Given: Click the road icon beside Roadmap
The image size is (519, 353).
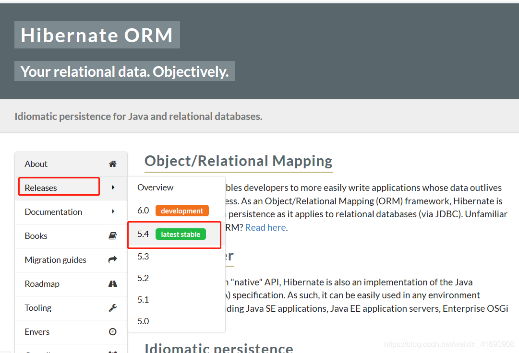Looking at the screenshot, I should (x=112, y=283).
